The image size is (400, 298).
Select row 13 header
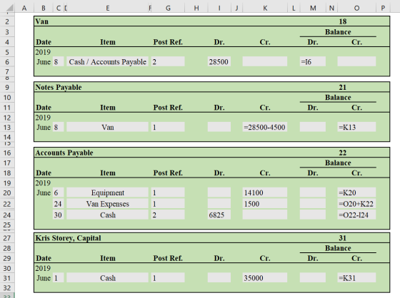click(7, 128)
